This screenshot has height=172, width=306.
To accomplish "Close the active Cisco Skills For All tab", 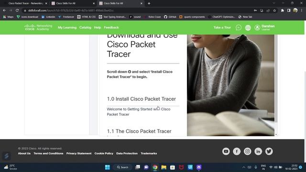I will coord(142,3).
